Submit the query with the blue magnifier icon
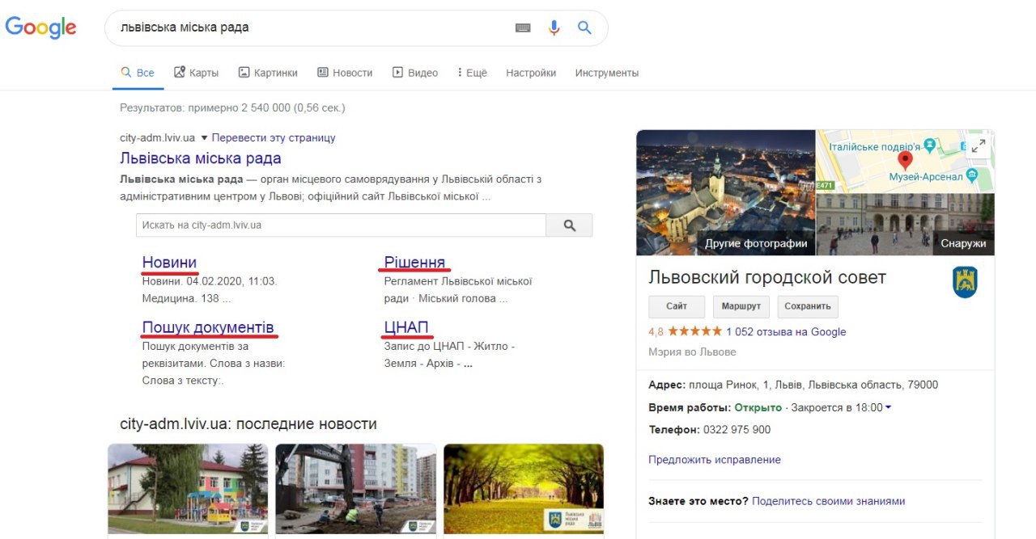 [584, 27]
